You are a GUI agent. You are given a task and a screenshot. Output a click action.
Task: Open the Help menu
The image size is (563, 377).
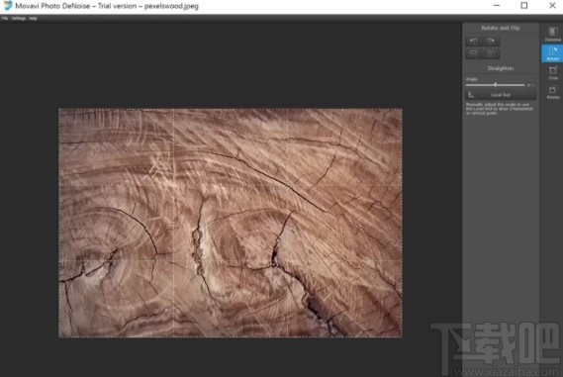point(33,19)
